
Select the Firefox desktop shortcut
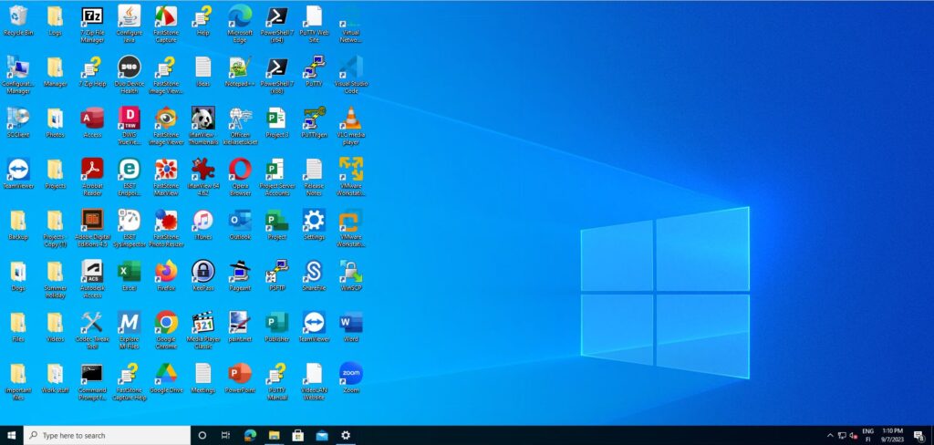coord(166,271)
